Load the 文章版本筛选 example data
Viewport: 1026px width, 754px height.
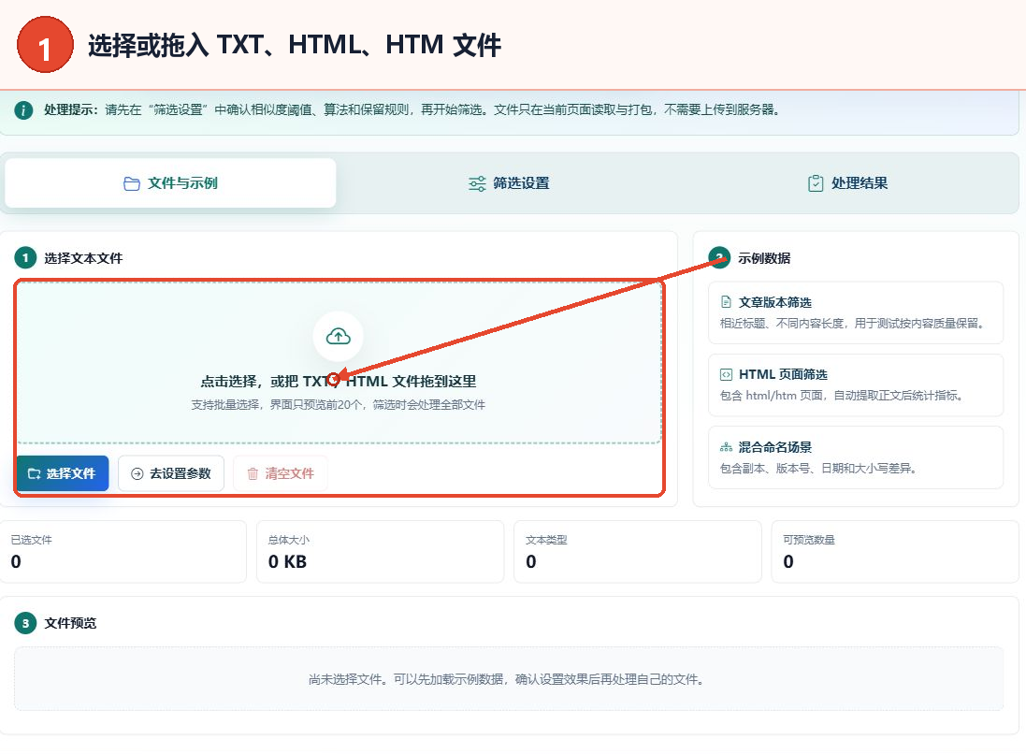pyautogui.click(x=855, y=312)
